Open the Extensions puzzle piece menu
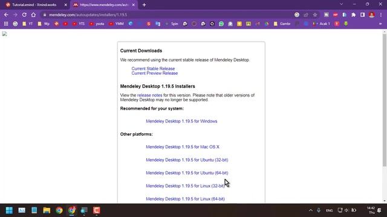387x217 pixels. coord(353,14)
